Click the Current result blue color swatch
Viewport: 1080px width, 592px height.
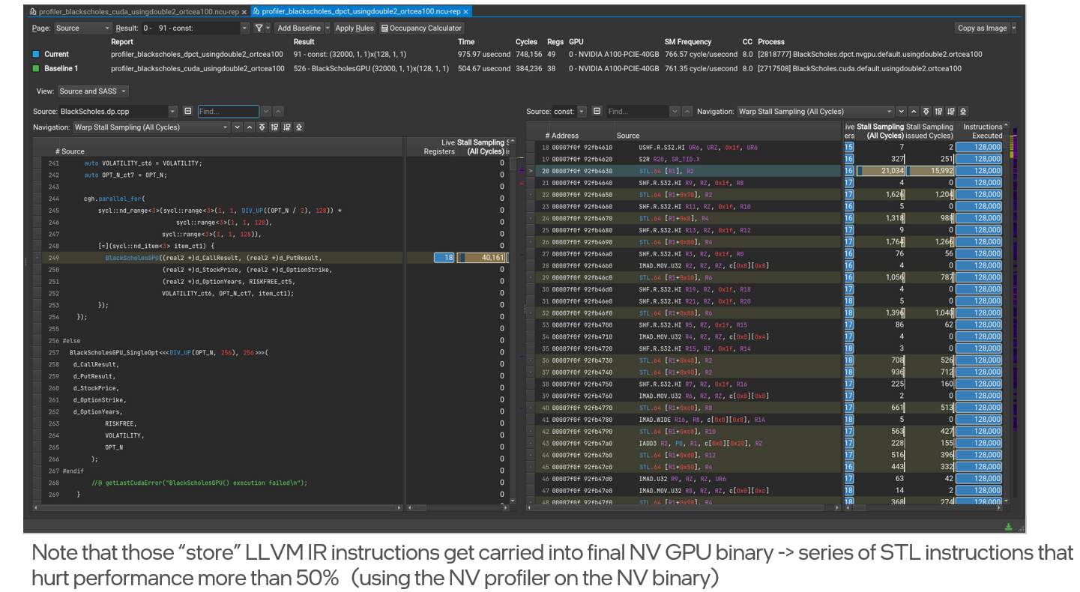click(34, 55)
